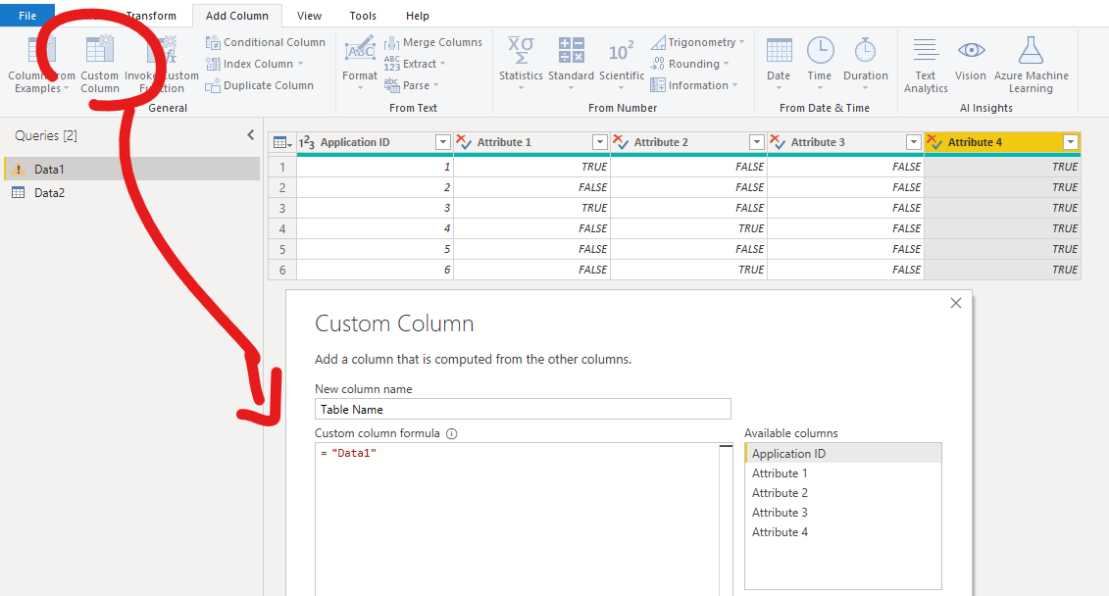The width and height of the screenshot is (1109, 596).
Task: Open the Date column options
Action: (x=779, y=65)
